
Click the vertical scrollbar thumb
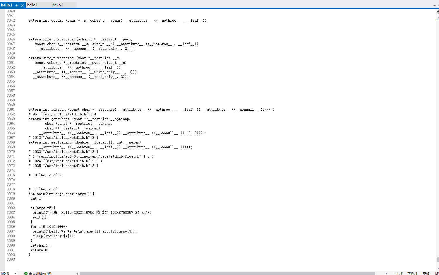point(438,259)
